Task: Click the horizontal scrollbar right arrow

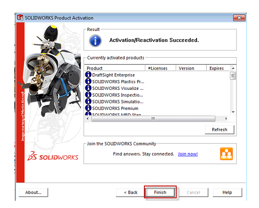Action: point(226,119)
